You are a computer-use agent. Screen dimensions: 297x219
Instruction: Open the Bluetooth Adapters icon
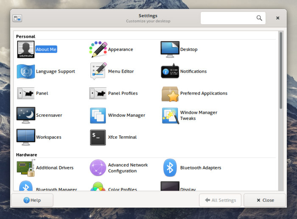[x=170, y=168]
